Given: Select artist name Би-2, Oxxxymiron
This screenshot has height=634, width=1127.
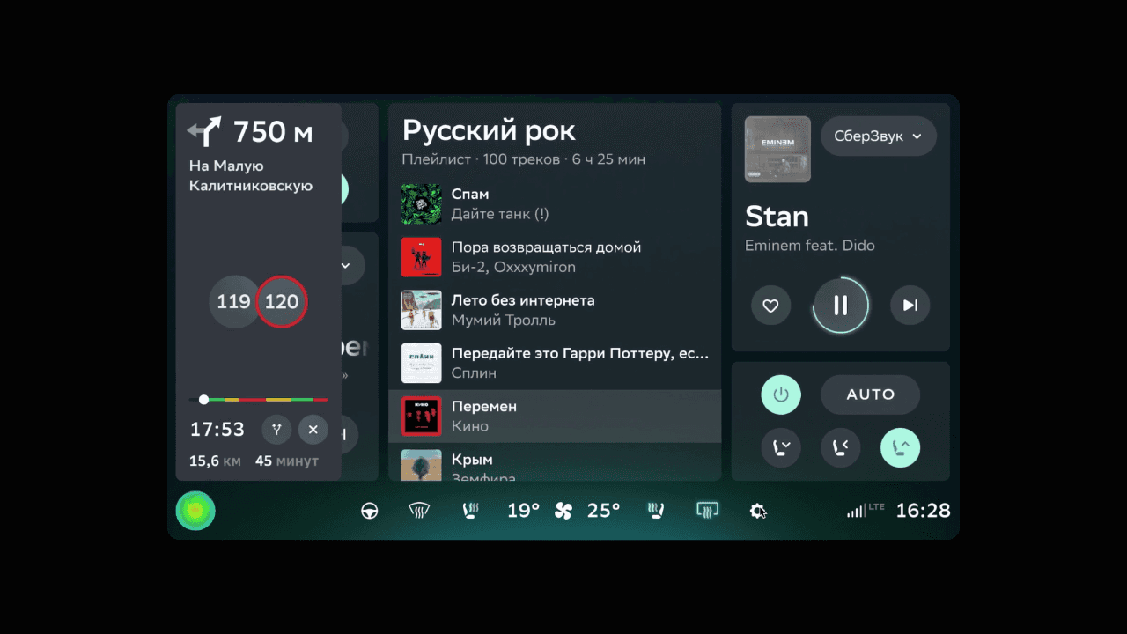Looking at the screenshot, I should [x=513, y=267].
